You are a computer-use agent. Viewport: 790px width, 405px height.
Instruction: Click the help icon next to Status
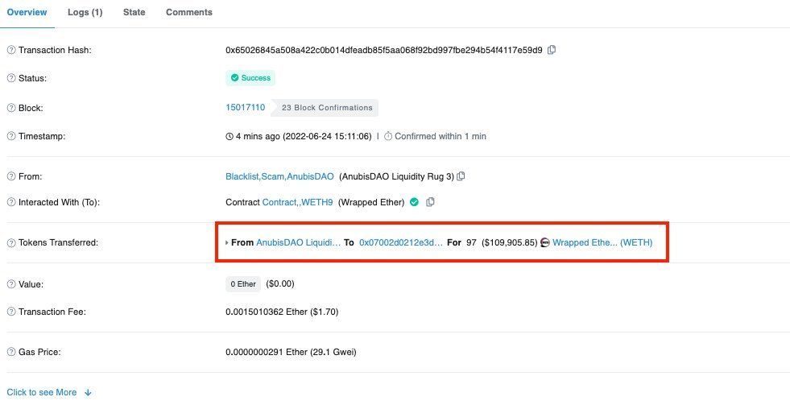tap(11, 79)
